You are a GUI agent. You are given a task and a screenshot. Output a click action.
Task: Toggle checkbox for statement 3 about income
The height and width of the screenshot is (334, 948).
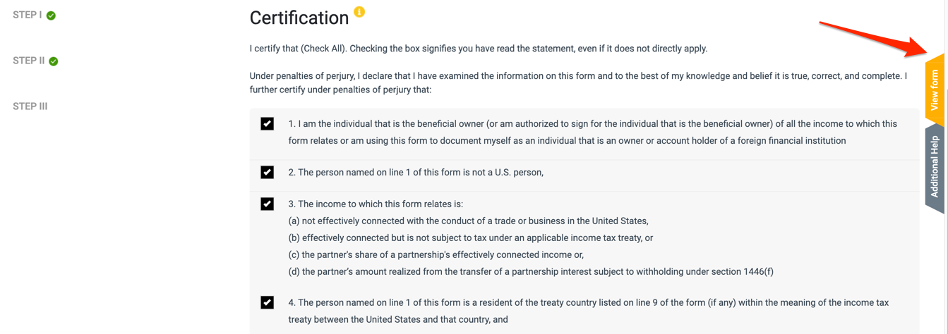click(x=268, y=204)
